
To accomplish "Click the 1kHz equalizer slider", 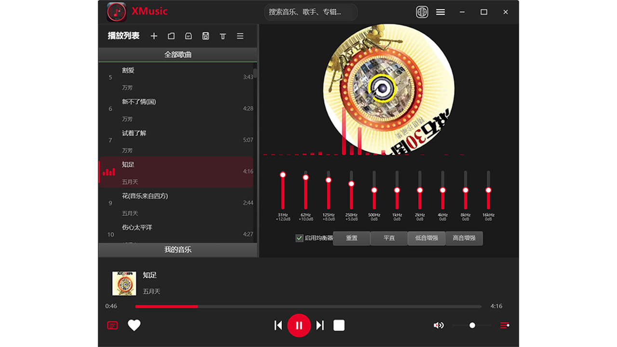I will tap(397, 190).
